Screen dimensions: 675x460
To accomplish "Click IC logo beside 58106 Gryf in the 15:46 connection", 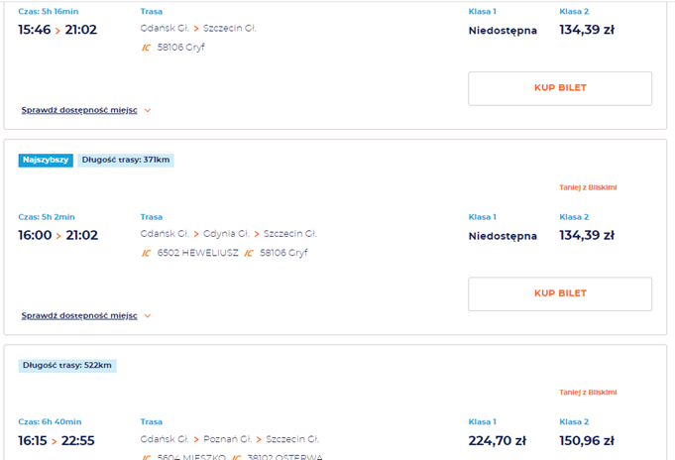I will pyautogui.click(x=146, y=48).
